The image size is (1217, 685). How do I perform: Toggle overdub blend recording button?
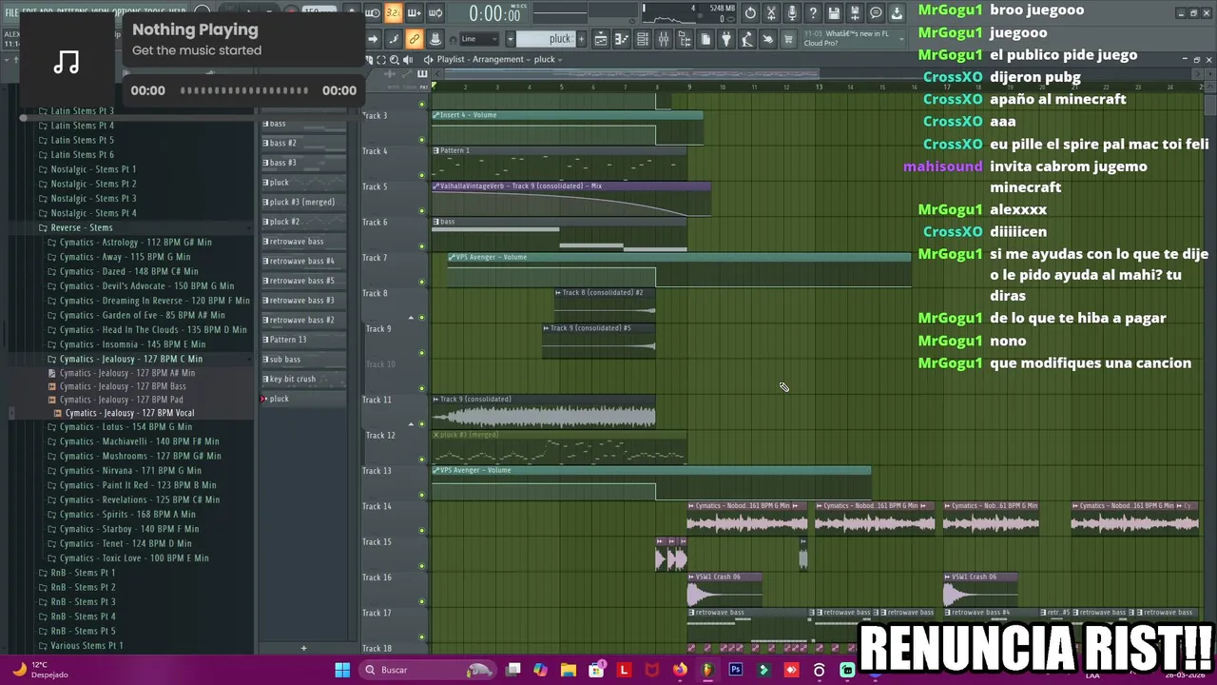[415, 13]
